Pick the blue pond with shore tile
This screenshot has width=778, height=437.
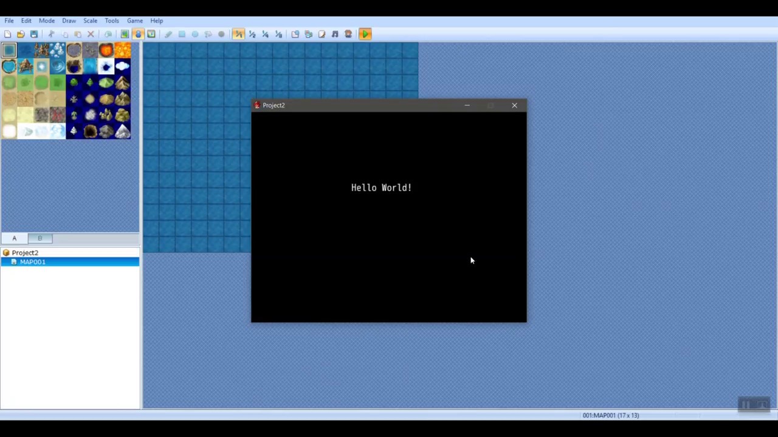(9, 67)
